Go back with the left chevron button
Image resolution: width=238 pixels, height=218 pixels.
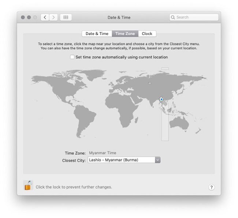45,17
